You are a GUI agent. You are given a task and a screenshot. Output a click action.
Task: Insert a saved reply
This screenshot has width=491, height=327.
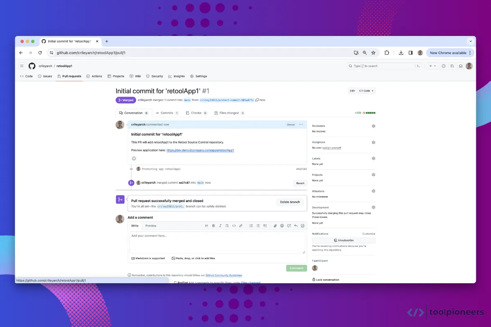click(x=296, y=226)
